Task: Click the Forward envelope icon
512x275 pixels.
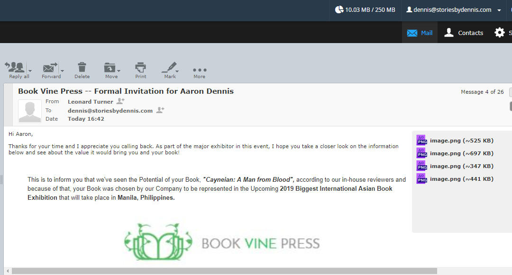Action: (x=50, y=67)
